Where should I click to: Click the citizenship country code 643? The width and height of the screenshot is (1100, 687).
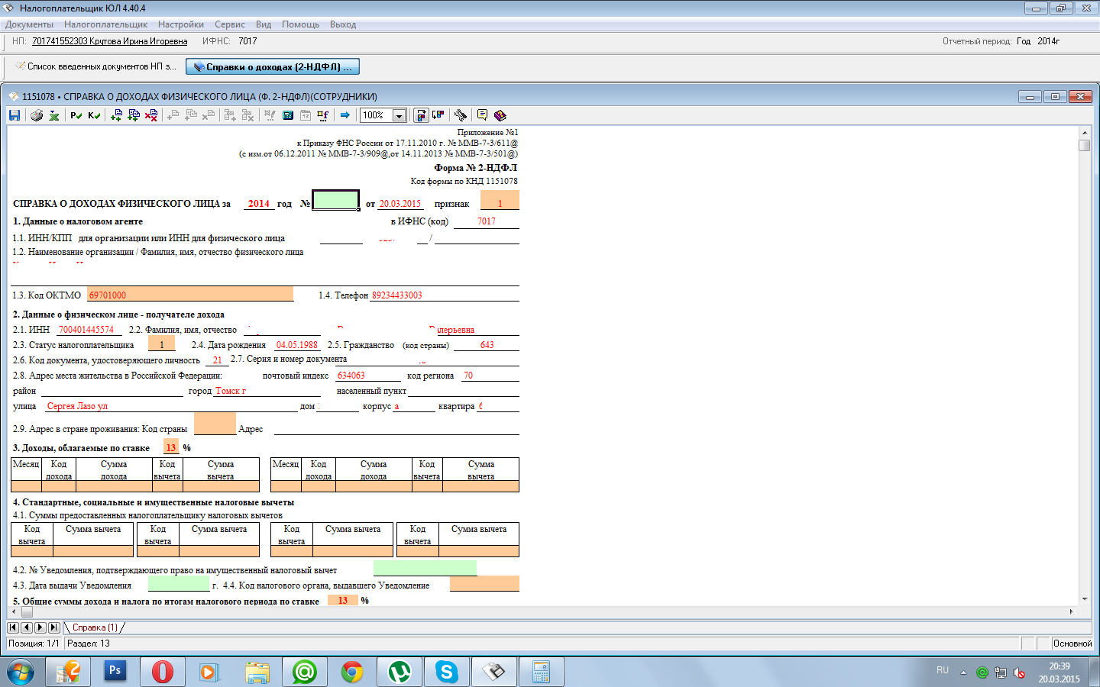[x=487, y=345]
